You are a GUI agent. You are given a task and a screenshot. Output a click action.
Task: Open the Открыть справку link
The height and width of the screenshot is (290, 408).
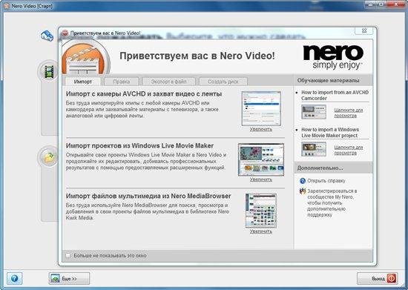point(326,181)
